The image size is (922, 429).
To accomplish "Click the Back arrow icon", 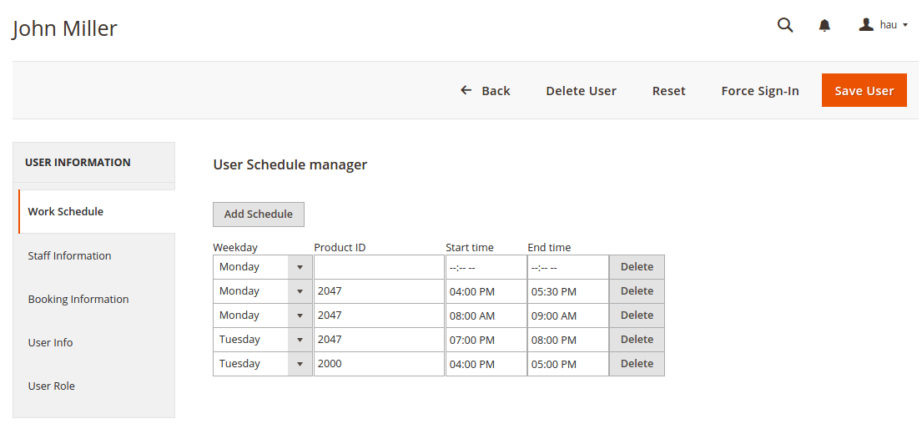I will pyautogui.click(x=466, y=90).
